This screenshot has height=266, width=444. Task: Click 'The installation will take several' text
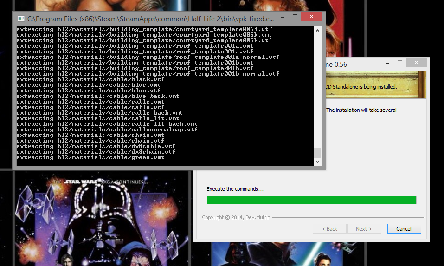click(x=361, y=110)
